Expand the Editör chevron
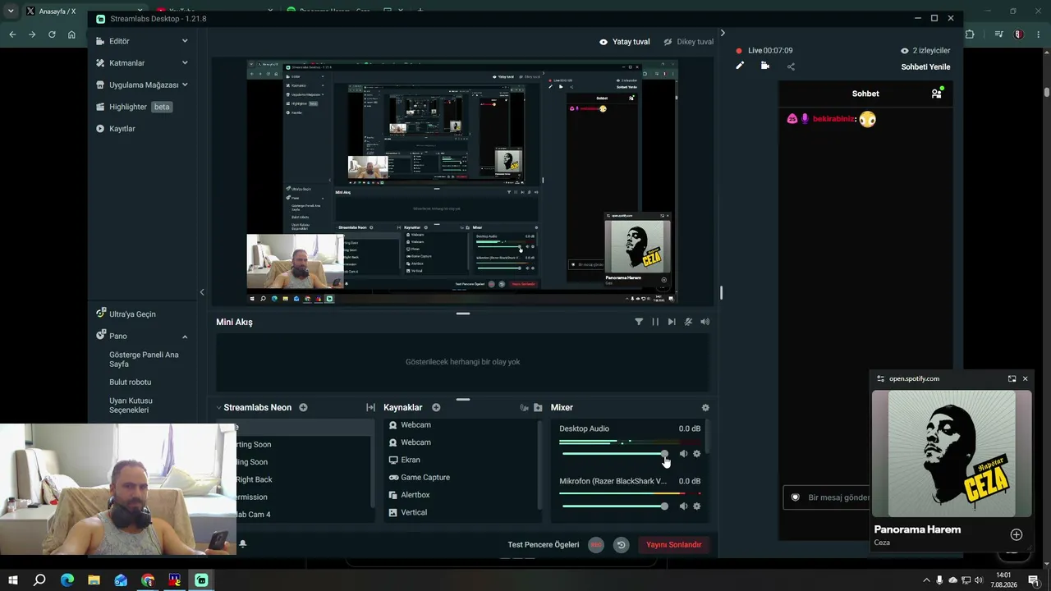Viewport: 1051px width, 591px height. (185, 41)
